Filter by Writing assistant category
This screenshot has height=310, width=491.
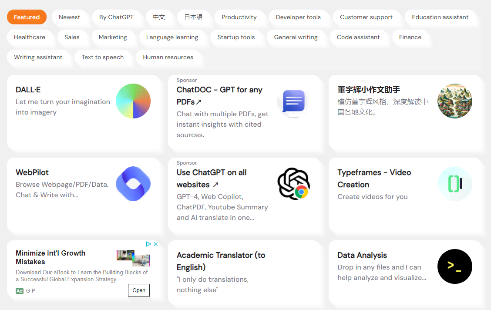tap(38, 57)
